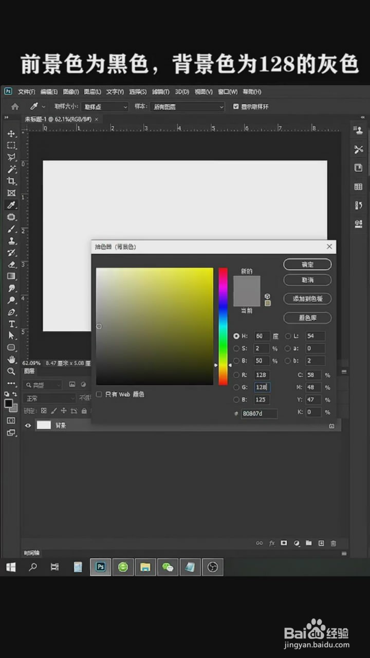370x658 pixels.
Task: Open the Edit Toolbar three-dots menu
Action: pos(11,383)
